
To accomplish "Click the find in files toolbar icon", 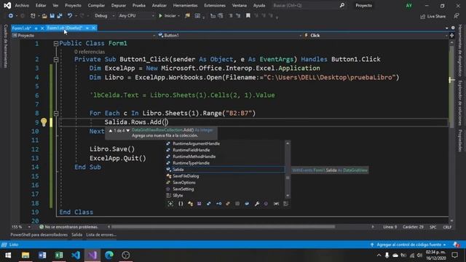I will tap(187, 16).
